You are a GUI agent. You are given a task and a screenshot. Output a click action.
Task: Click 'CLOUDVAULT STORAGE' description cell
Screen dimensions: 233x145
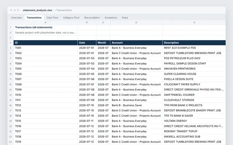(194, 100)
